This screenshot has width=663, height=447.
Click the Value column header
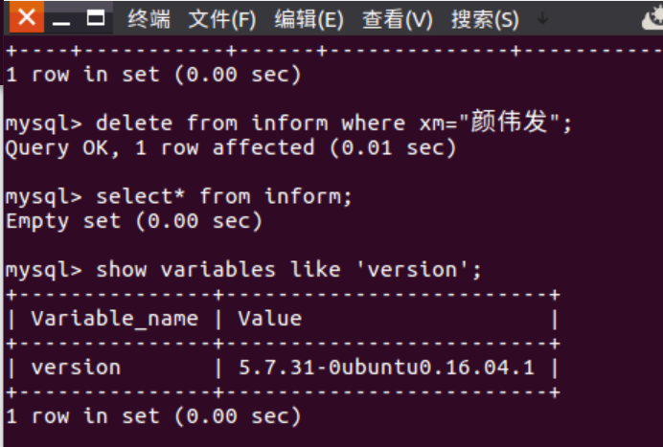click(x=270, y=318)
